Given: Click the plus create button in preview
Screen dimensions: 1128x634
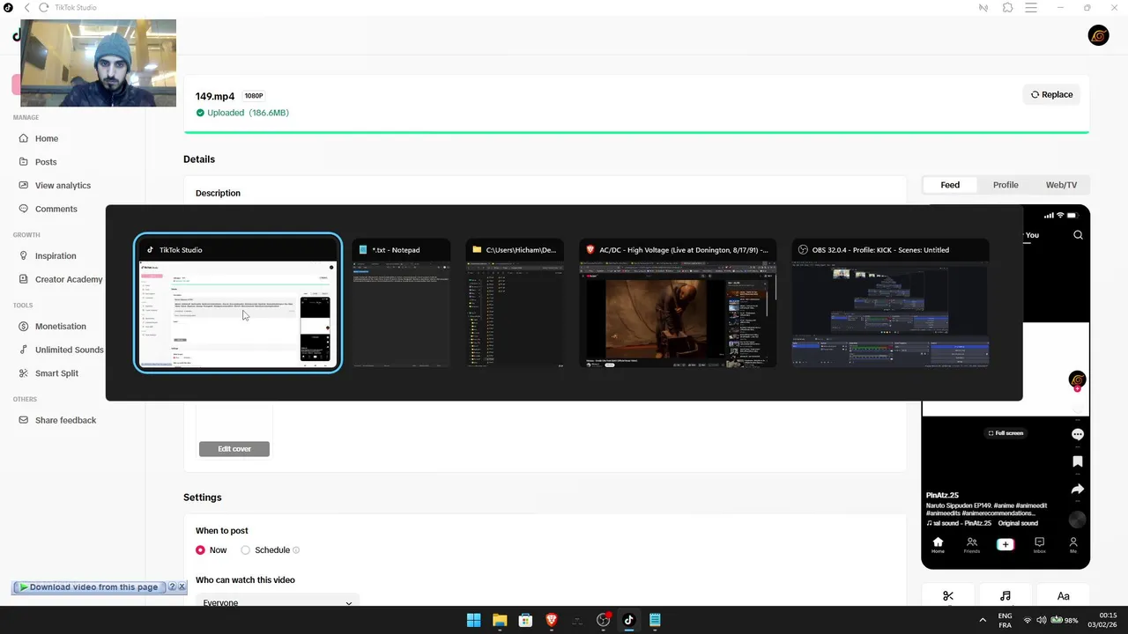Looking at the screenshot, I should (1005, 544).
